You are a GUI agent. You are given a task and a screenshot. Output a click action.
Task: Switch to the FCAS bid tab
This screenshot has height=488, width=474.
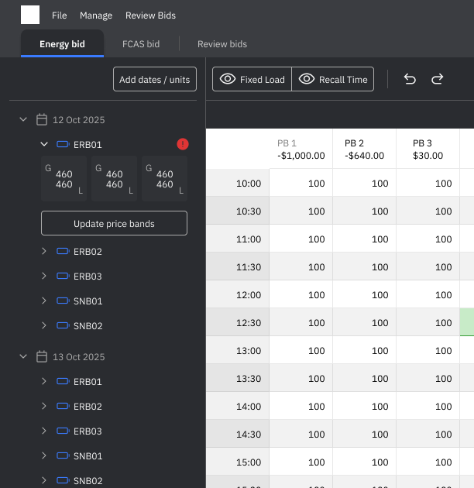coord(141,44)
